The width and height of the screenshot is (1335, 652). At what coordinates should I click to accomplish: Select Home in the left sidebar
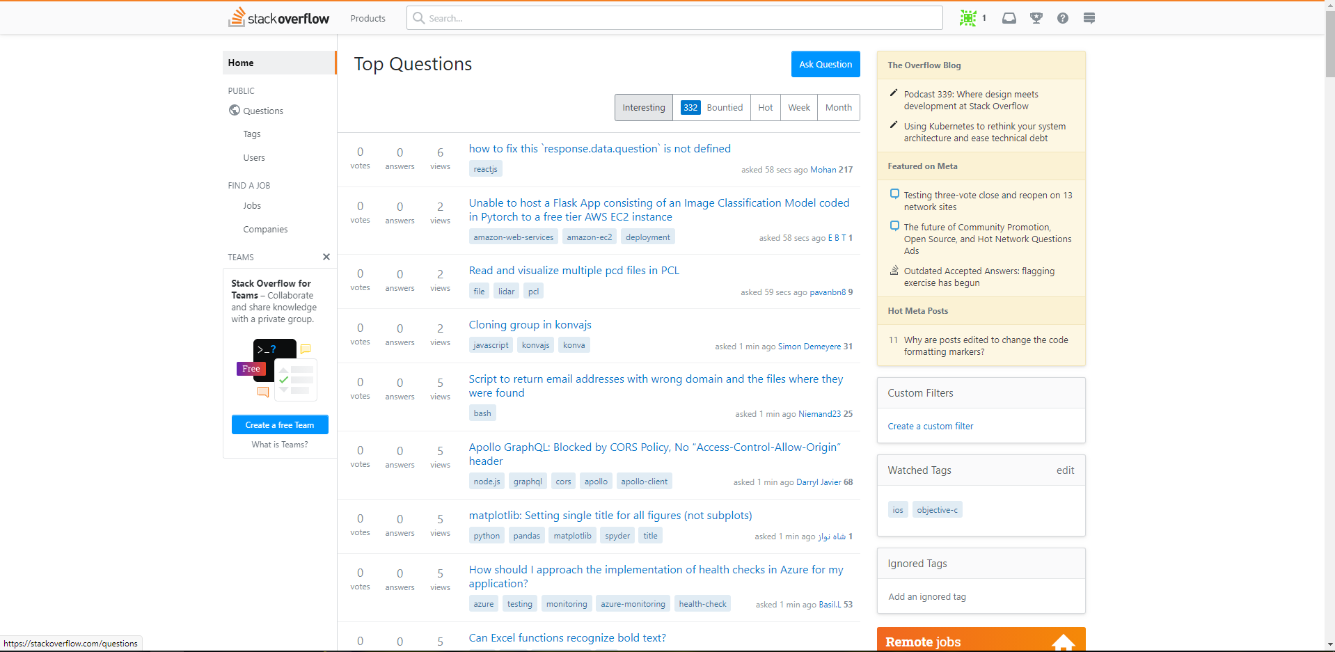click(279, 63)
